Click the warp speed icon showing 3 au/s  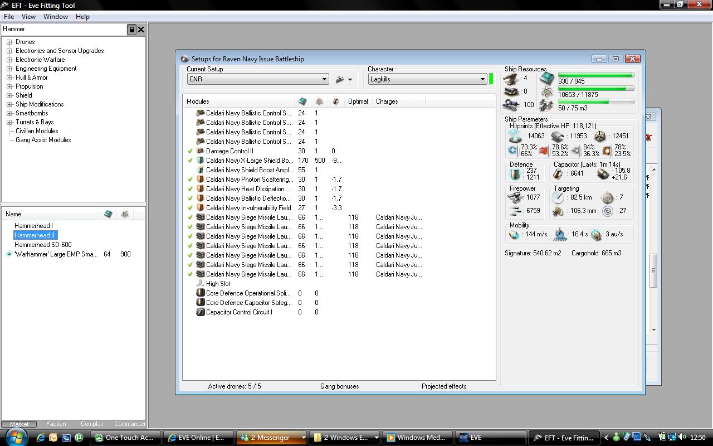point(597,235)
